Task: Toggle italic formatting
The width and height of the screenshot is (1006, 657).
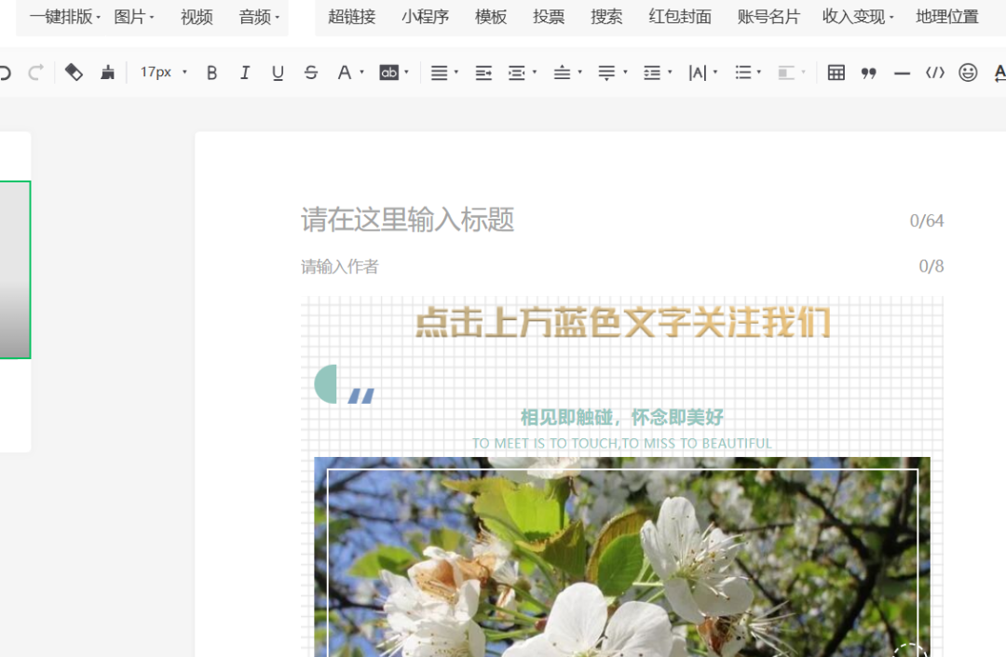Action: coord(244,73)
